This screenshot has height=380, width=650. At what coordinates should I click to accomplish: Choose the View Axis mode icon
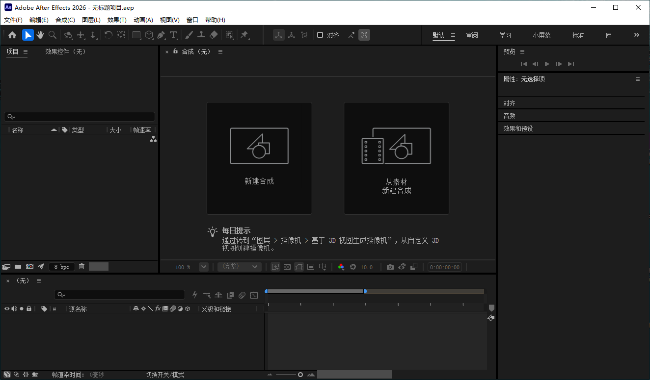pyautogui.click(x=304, y=35)
